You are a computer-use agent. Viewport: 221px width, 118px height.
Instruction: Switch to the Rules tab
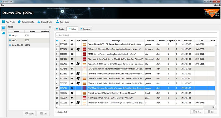(x=72, y=29)
